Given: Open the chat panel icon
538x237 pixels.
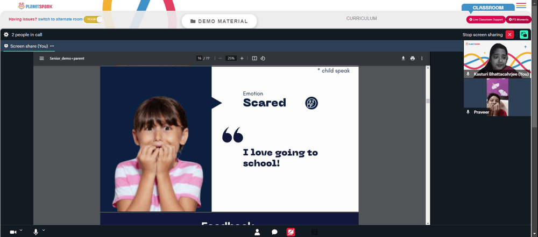Looking at the screenshot, I should [x=274, y=232].
